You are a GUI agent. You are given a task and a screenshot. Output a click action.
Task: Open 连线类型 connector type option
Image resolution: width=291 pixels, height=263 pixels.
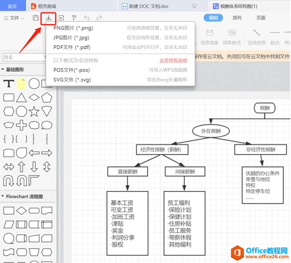click(257, 37)
